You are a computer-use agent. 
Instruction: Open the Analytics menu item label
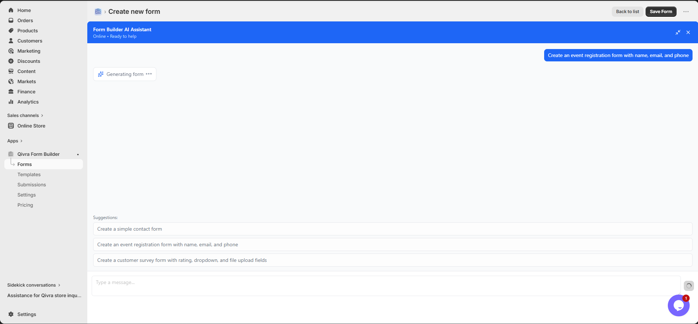tap(28, 102)
